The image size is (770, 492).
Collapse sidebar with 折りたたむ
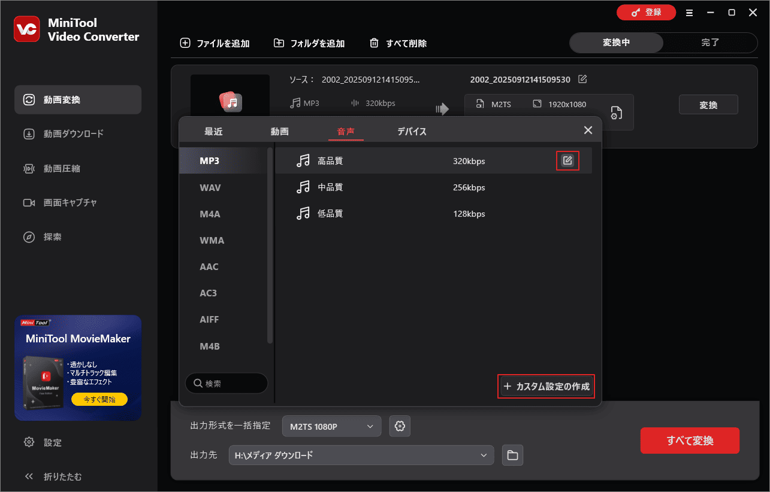53,477
